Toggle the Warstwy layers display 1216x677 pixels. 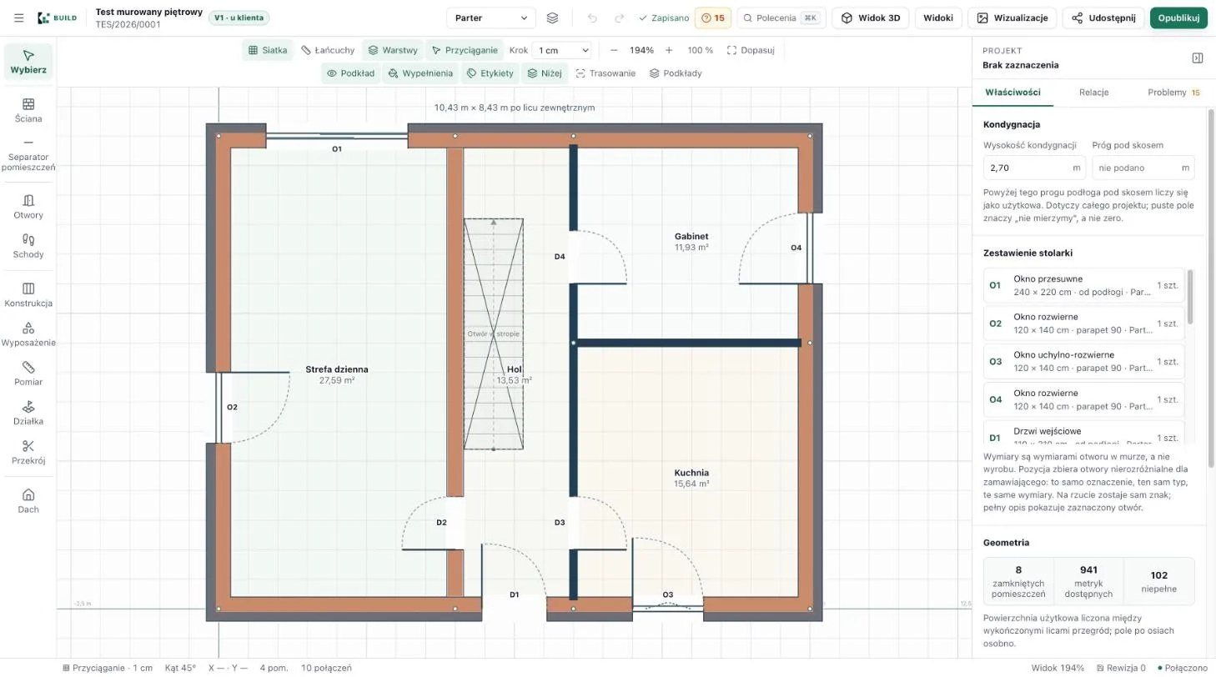[x=393, y=50]
